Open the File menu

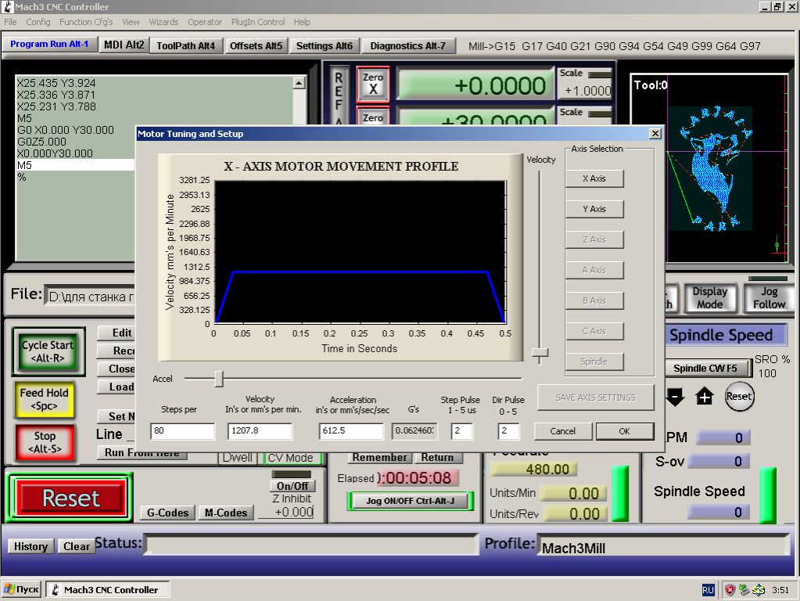click(x=10, y=22)
